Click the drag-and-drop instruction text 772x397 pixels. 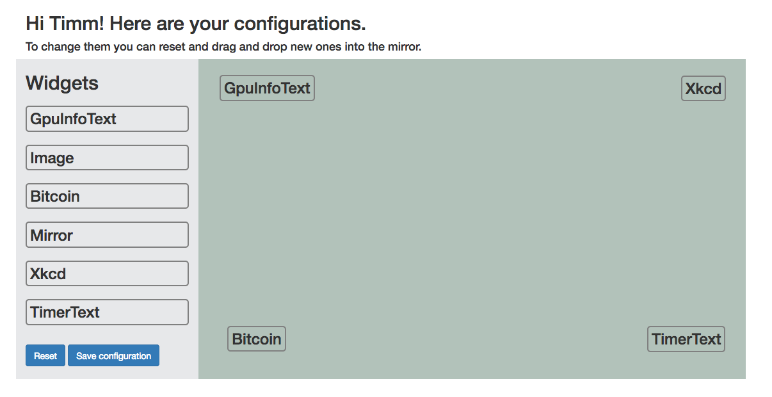(223, 46)
